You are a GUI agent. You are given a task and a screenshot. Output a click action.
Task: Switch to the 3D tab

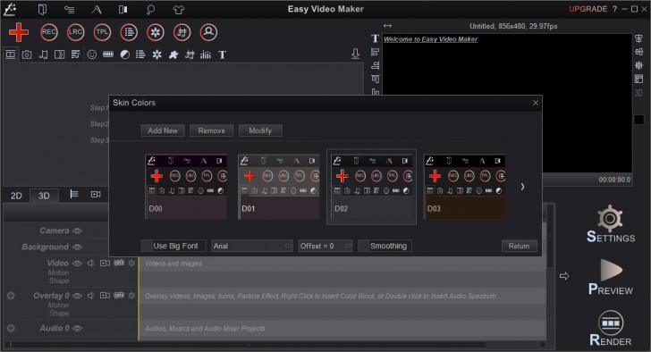point(44,196)
